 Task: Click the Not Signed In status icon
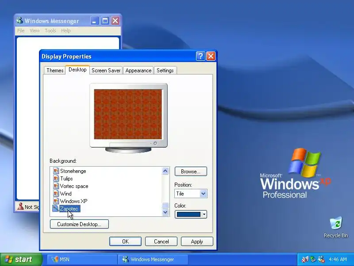[x=20, y=207]
